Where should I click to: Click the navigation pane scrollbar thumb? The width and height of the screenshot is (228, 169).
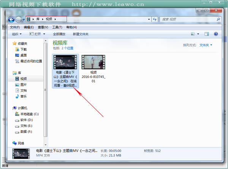tap(46, 90)
